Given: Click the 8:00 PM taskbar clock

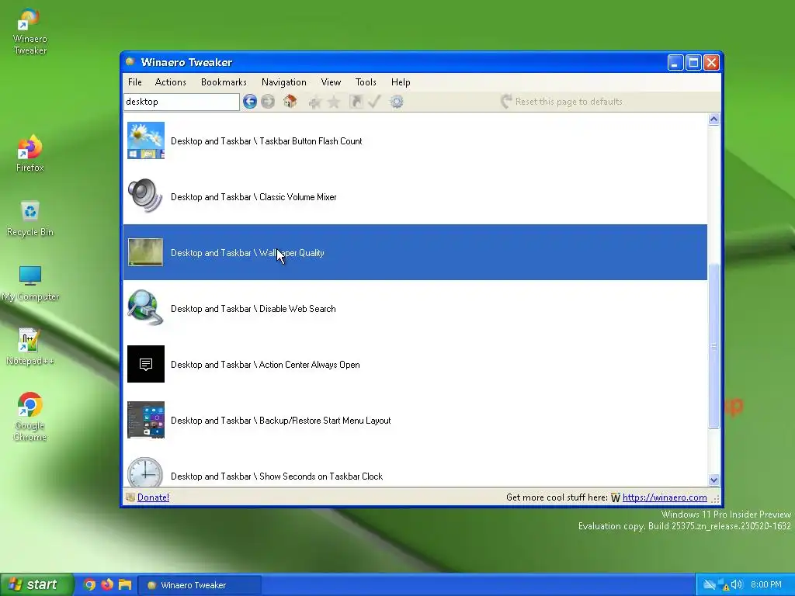Looking at the screenshot, I should [766, 585].
